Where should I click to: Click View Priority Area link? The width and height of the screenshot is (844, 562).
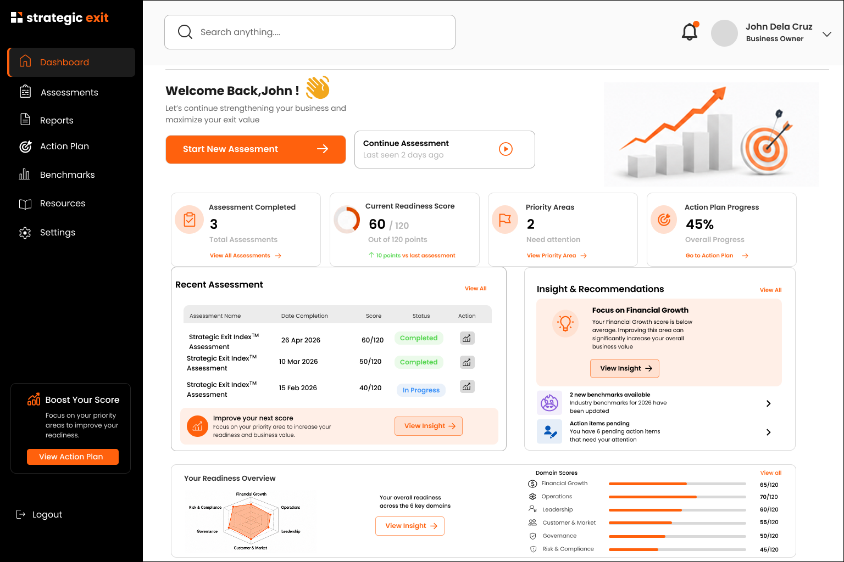[557, 256]
